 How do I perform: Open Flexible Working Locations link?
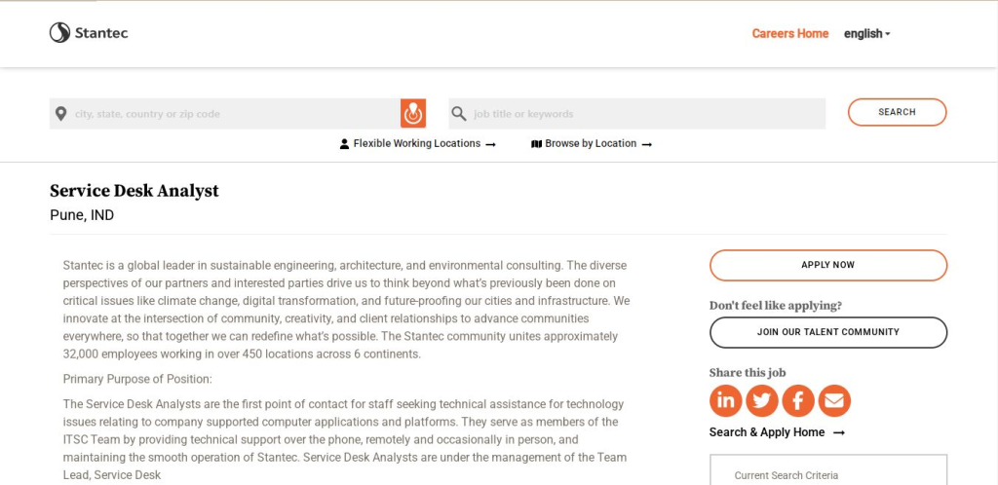click(x=418, y=144)
